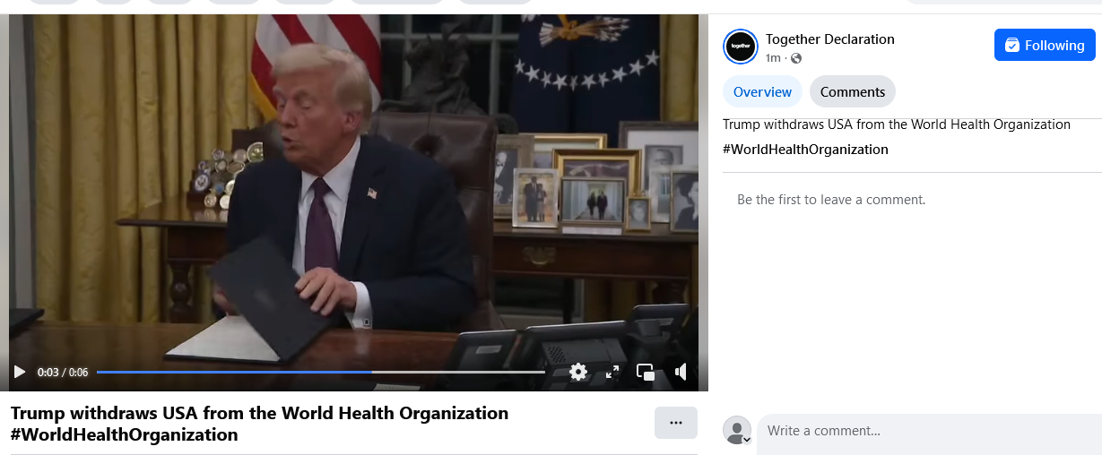
Task: Click the #WorldHealthOrganization hashtag in description
Action: coord(805,150)
